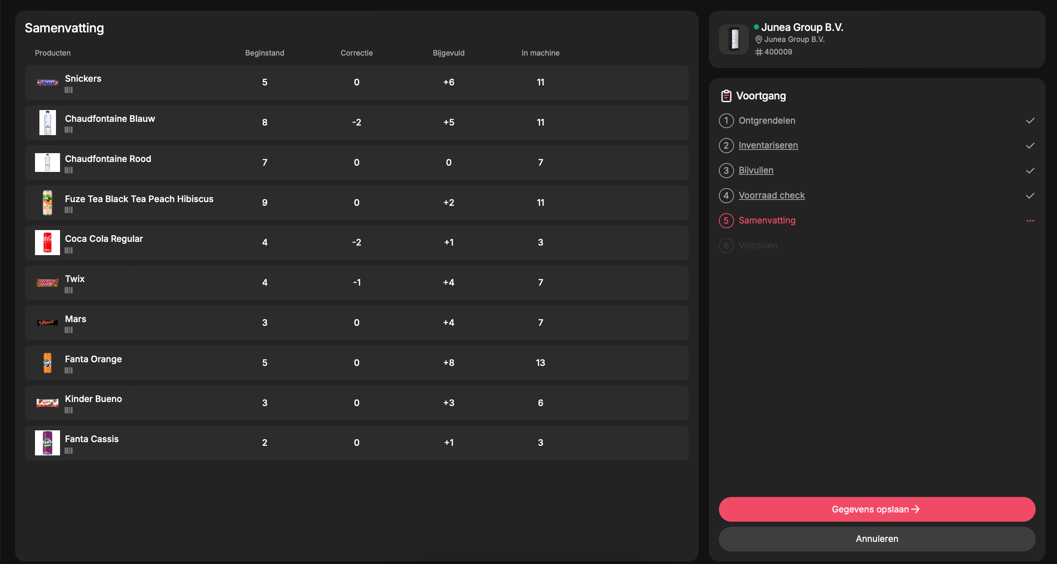The height and width of the screenshot is (564, 1057).
Task: Click the Fuze Tea can image
Action: [47, 202]
